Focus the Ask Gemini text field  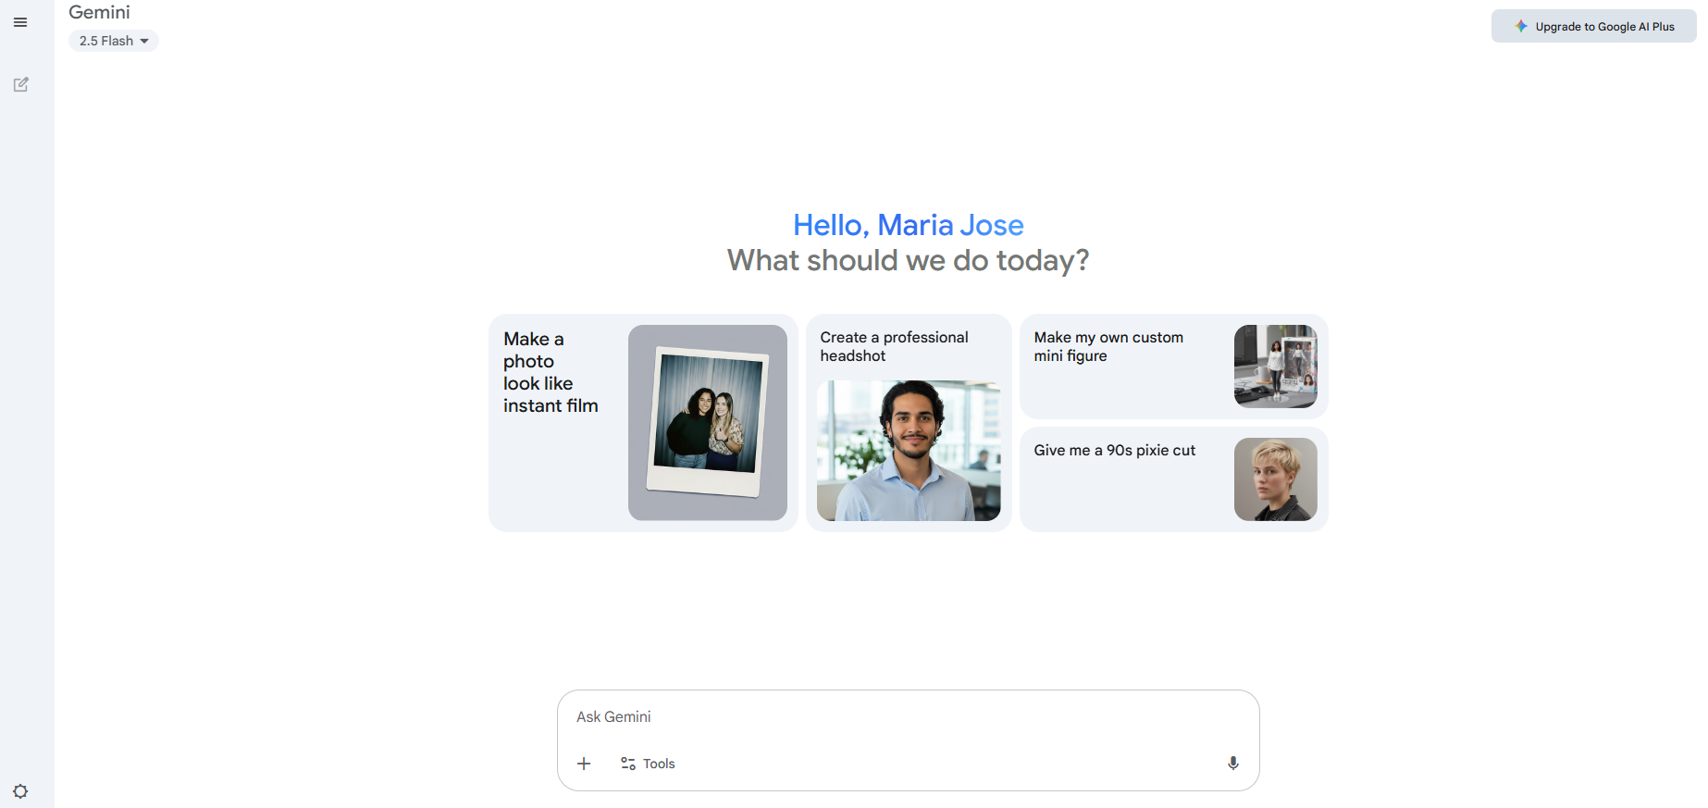pyautogui.click(x=907, y=717)
